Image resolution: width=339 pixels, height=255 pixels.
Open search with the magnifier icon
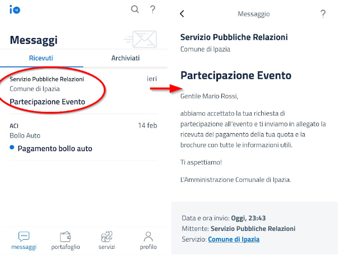(134, 9)
